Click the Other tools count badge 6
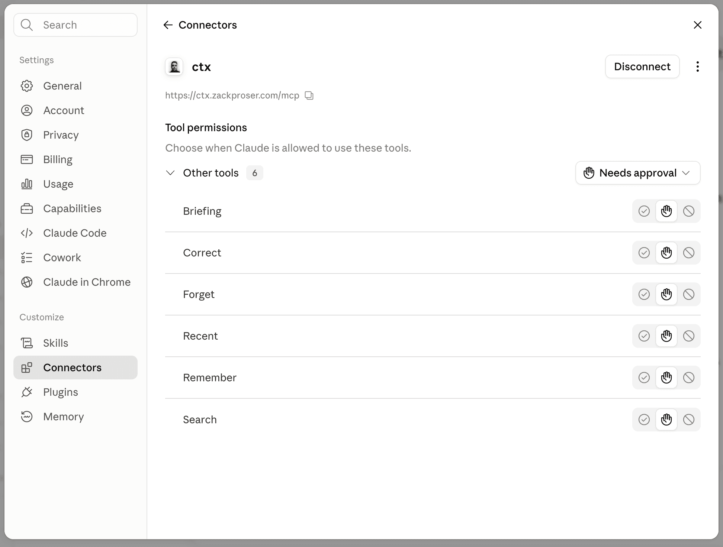Screen dimensions: 723x547 tap(255, 173)
